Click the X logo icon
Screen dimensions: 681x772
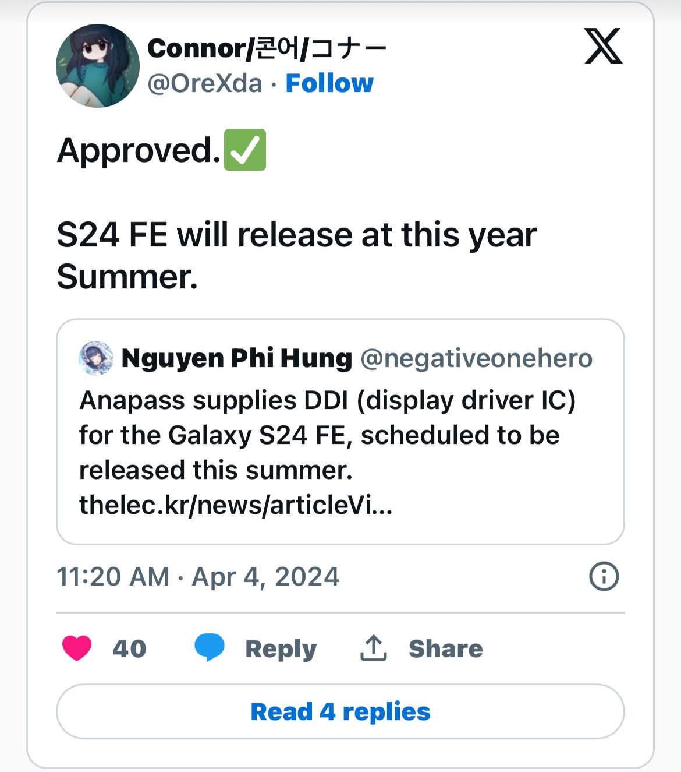point(603,46)
